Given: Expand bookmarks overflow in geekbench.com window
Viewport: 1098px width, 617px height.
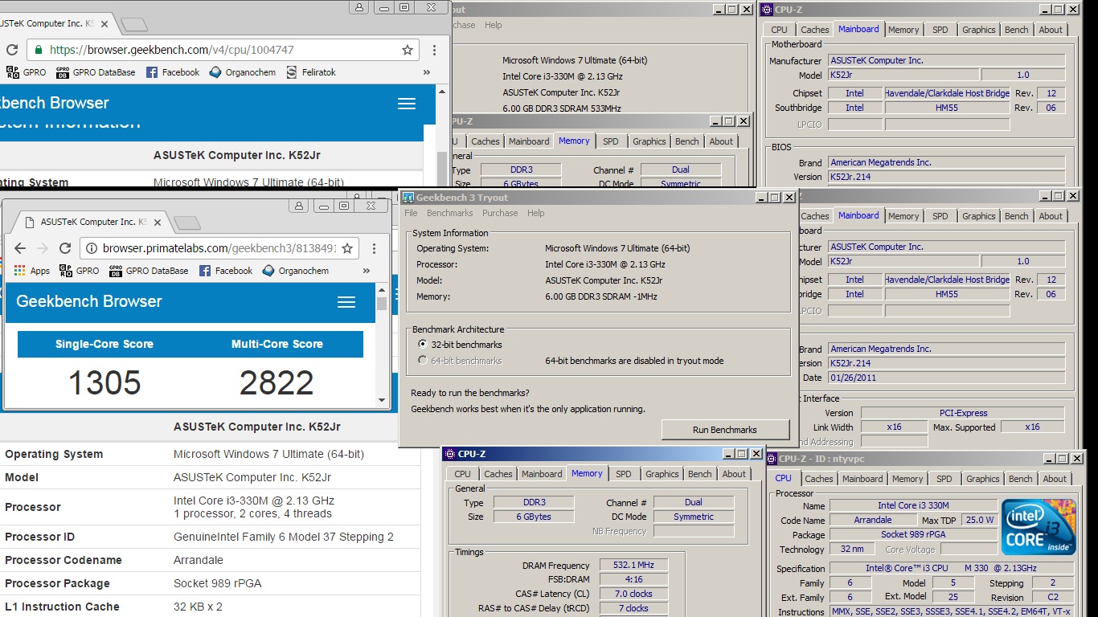Looking at the screenshot, I should tap(426, 72).
